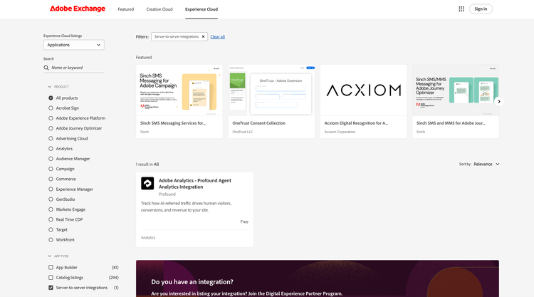This screenshot has height=297, width=534.
Task: Remove the Server-to-server integrations filter chip
Action: 204,36
